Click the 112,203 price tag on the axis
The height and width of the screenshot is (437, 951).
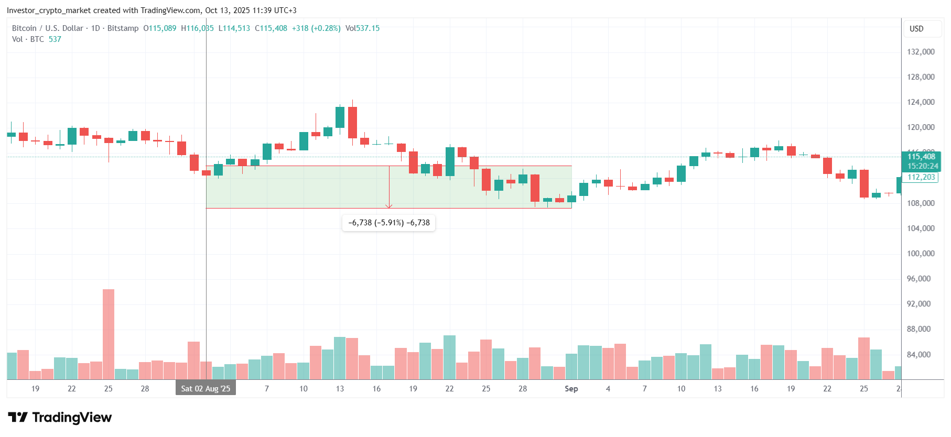pyautogui.click(x=921, y=177)
